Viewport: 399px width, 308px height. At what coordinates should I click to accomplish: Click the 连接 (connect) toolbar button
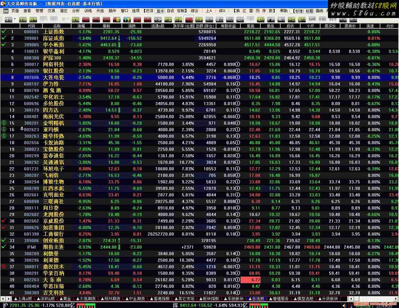[x=23, y=20]
